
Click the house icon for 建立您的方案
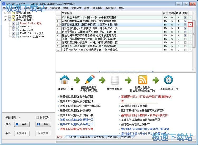64,80
